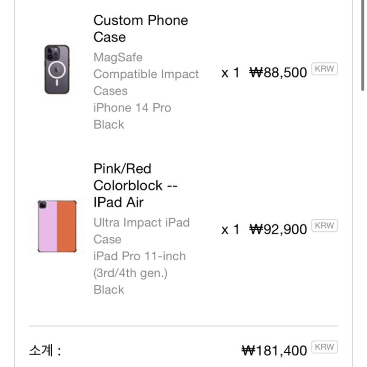Open the pink/red iPad case thumbnail
The width and height of the screenshot is (367, 367).
point(57,226)
